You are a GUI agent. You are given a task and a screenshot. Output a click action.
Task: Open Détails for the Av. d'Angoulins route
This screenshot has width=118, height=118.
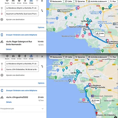tap(9, 102)
